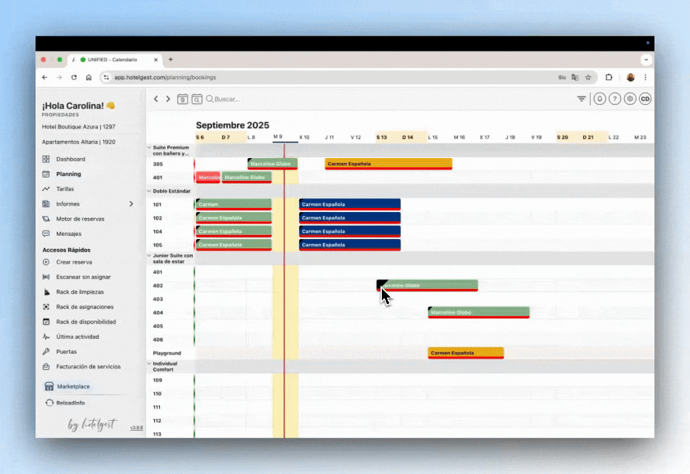This screenshot has height=474, width=690.
Task: Open Marcelino Globo booking in room 404
Action: pos(479,313)
